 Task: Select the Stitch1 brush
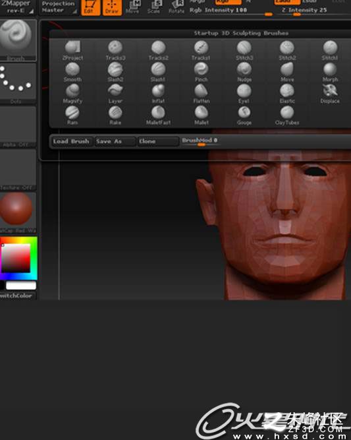pyautogui.click(x=330, y=50)
